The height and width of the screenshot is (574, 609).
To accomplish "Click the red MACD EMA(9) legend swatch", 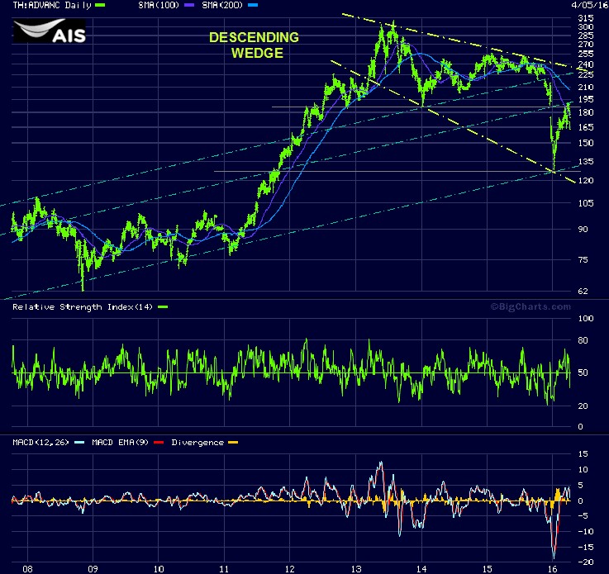I will point(159,443).
